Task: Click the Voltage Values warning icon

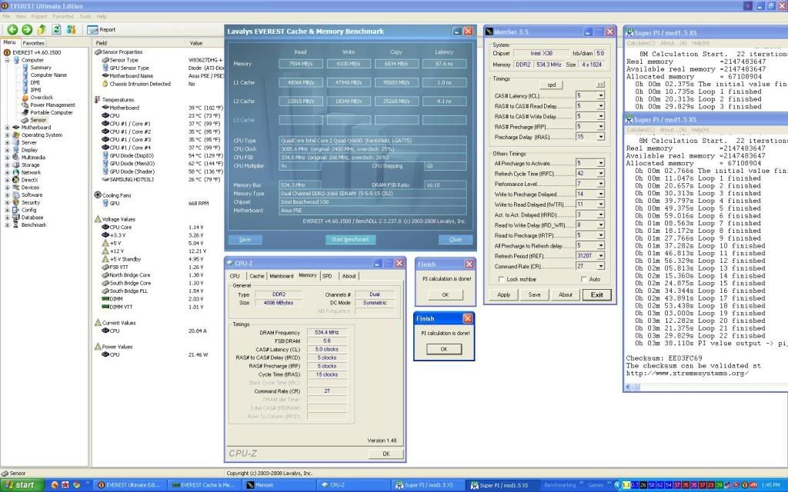Action: tap(98, 219)
